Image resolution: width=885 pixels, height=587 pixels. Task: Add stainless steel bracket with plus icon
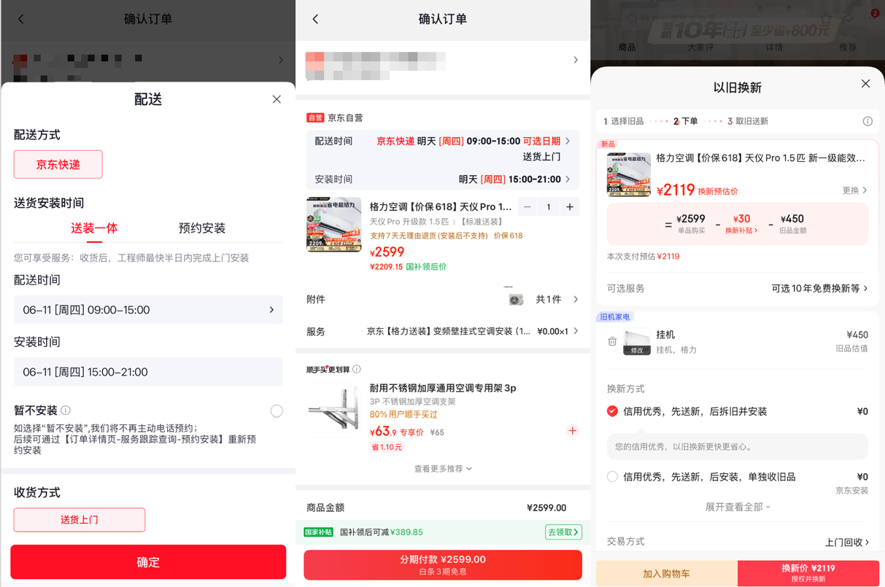[x=572, y=431]
